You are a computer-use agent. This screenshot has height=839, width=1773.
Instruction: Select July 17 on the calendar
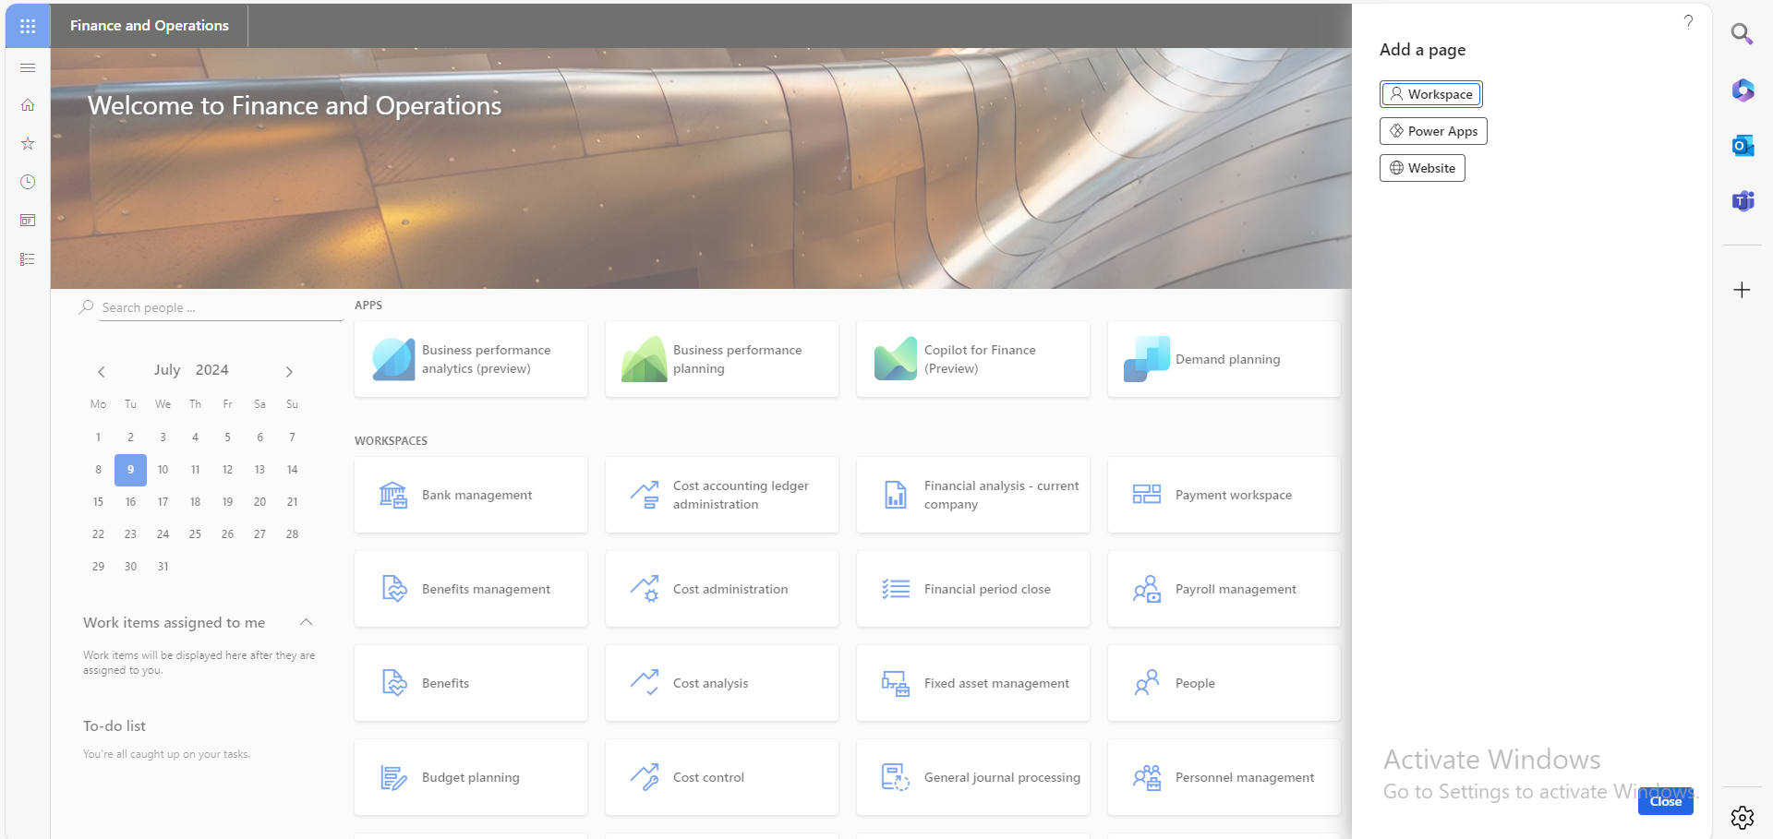(x=163, y=502)
